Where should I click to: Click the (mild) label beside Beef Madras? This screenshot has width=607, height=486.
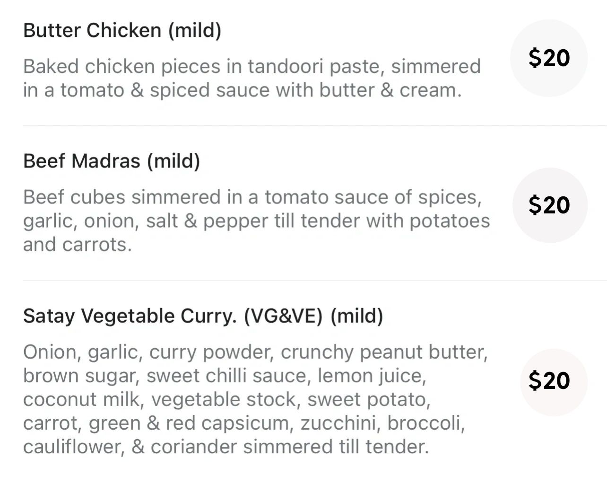pyautogui.click(x=173, y=161)
